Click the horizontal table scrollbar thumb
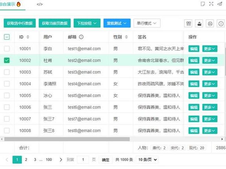 pos(67,139)
